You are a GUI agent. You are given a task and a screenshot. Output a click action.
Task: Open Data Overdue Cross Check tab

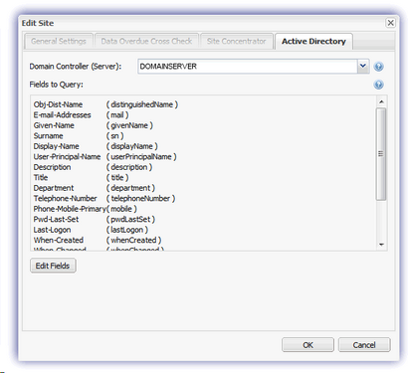coord(146,41)
